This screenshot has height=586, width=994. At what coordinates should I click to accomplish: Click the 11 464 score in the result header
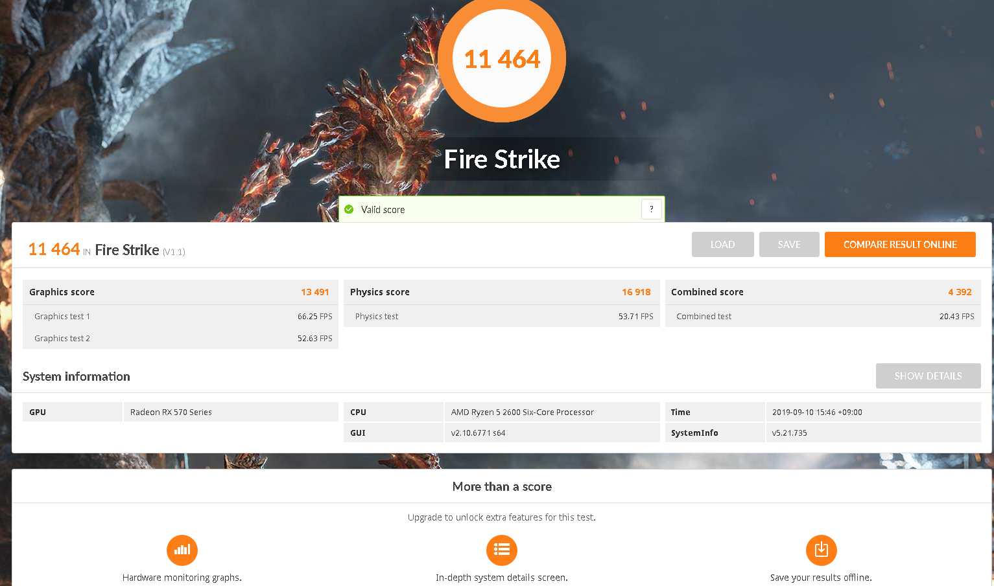point(54,249)
